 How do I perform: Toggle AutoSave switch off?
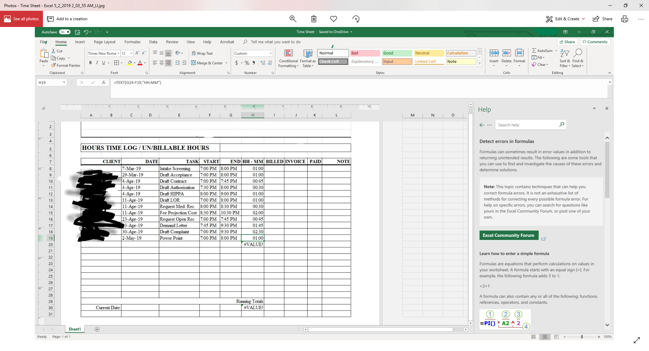pyautogui.click(x=65, y=32)
